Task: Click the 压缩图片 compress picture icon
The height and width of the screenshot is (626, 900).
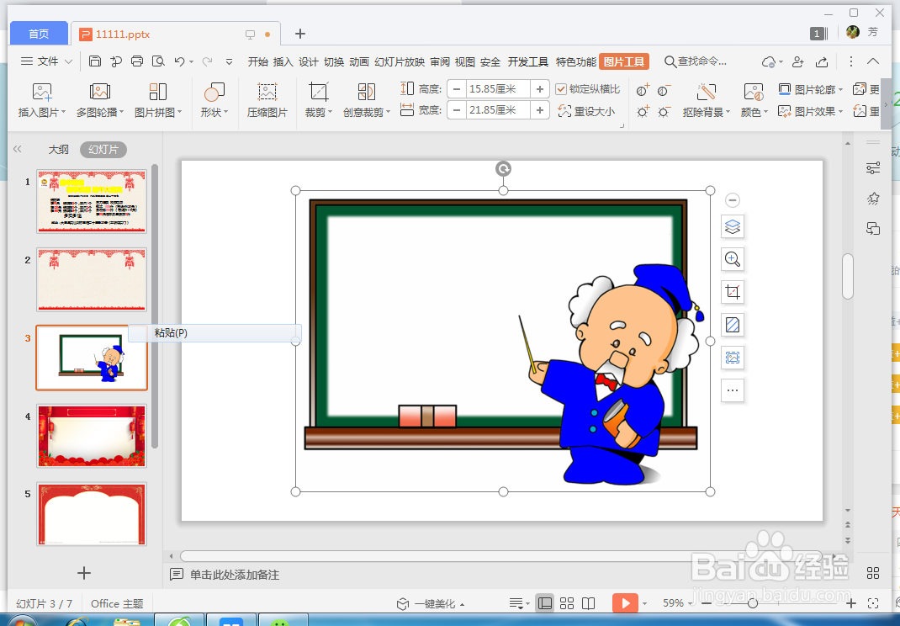Action: tap(267, 99)
